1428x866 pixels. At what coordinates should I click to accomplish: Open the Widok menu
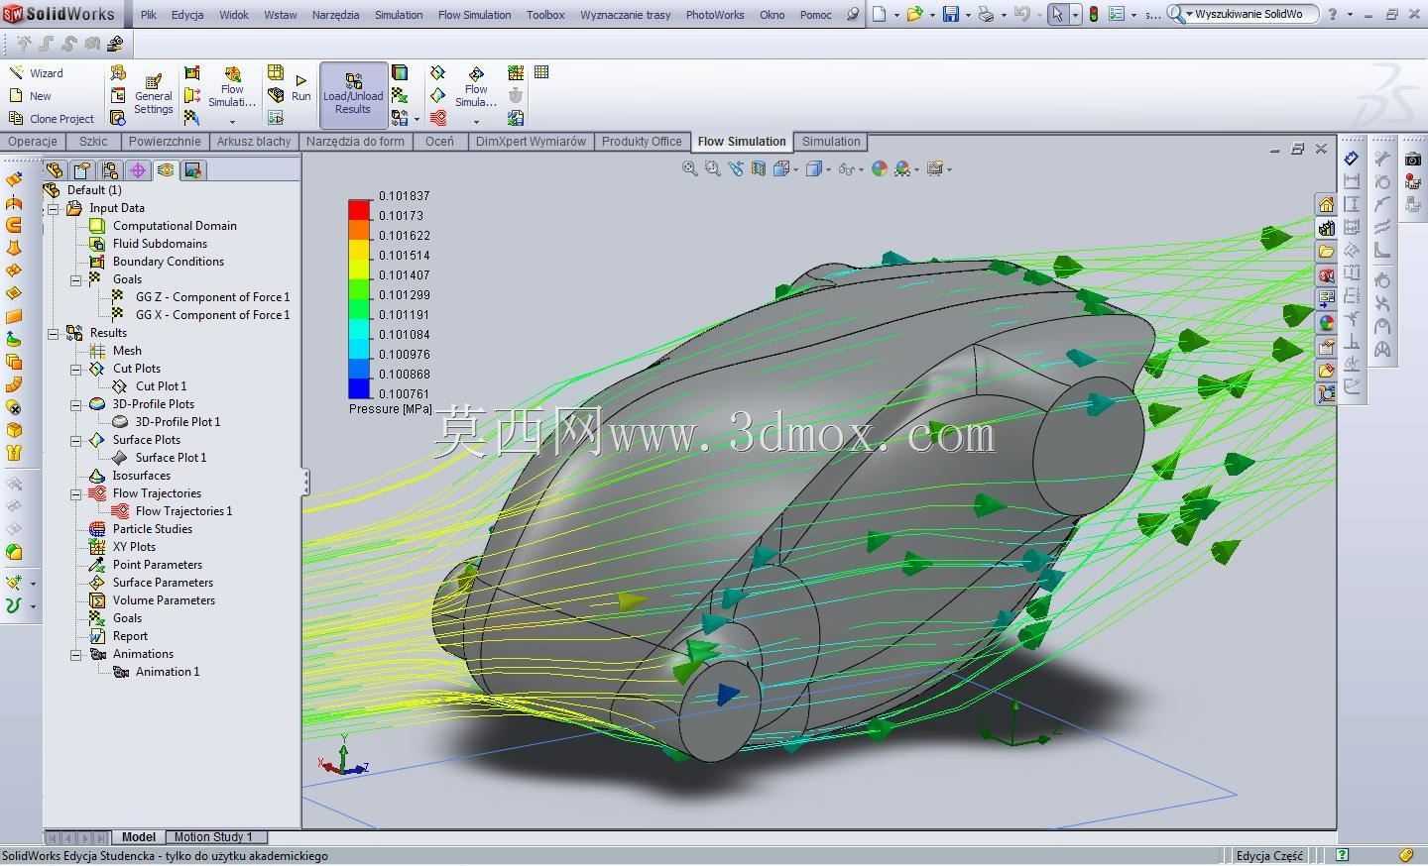[234, 15]
